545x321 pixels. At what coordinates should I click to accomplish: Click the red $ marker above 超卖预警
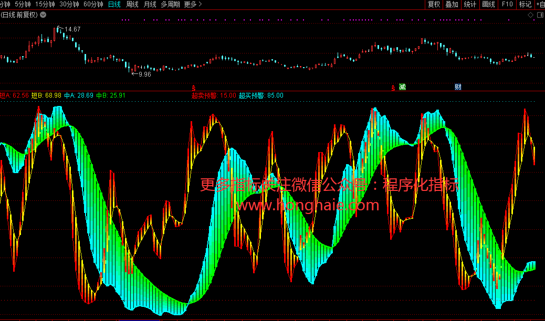click(194, 87)
